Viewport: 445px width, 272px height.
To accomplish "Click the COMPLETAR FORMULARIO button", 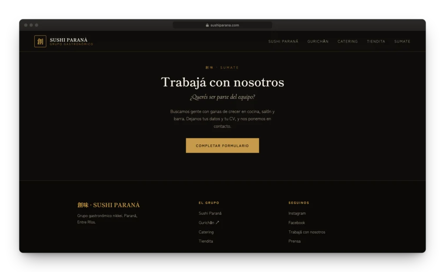I will 222,146.
